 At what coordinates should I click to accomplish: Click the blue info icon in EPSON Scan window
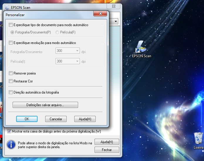11,145
